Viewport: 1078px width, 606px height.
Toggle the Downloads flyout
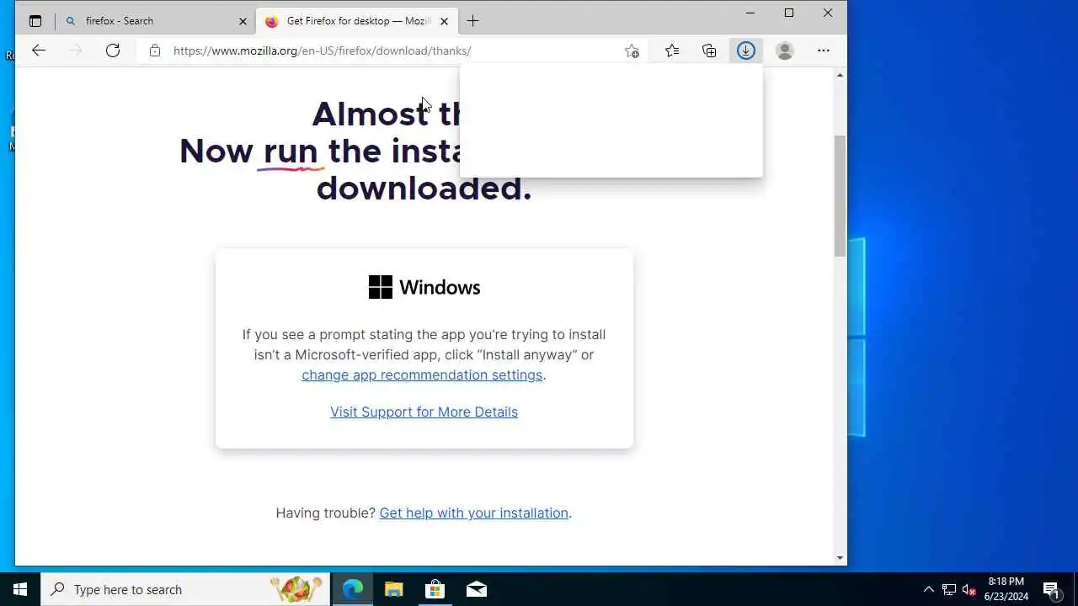point(746,50)
